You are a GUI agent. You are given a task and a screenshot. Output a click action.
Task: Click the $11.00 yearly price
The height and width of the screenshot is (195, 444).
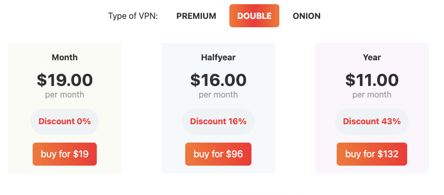[x=372, y=80]
